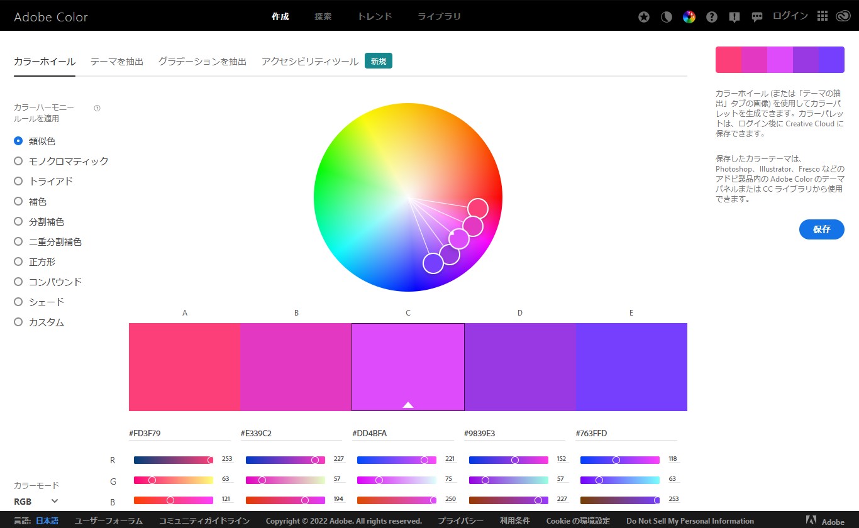Image resolution: width=859 pixels, height=528 pixels.
Task: Click the feedback exclamation icon
Action: tap(734, 17)
